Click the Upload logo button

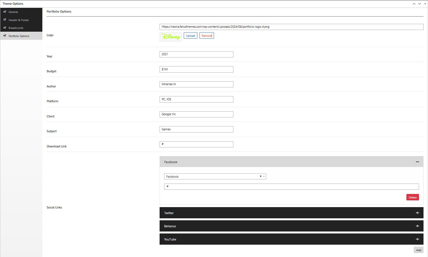pyautogui.click(x=190, y=36)
